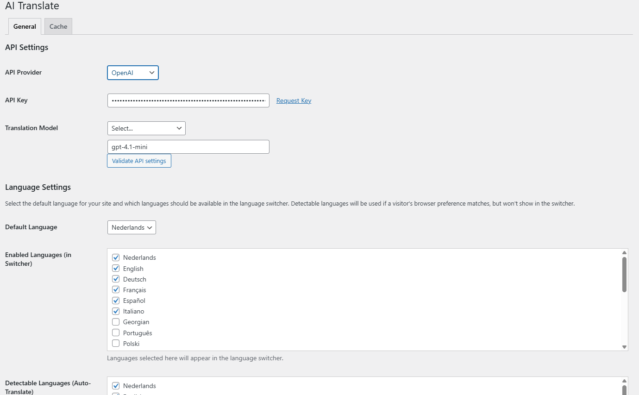
Task: Click the API Key password field
Action: (188, 100)
